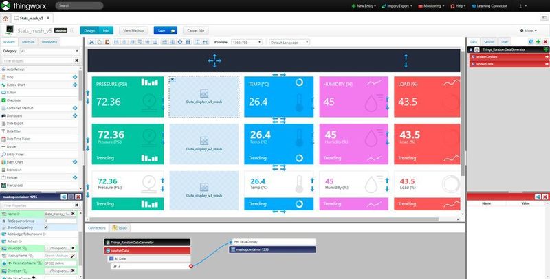Close the Stats_mash_v5 tab

(x=47, y=19)
